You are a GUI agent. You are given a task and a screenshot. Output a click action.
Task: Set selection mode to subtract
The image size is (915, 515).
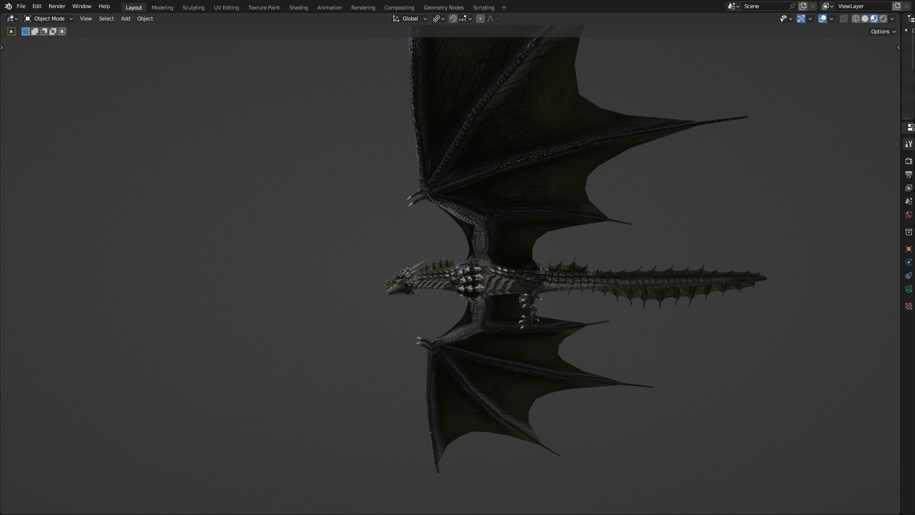point(44,31)
